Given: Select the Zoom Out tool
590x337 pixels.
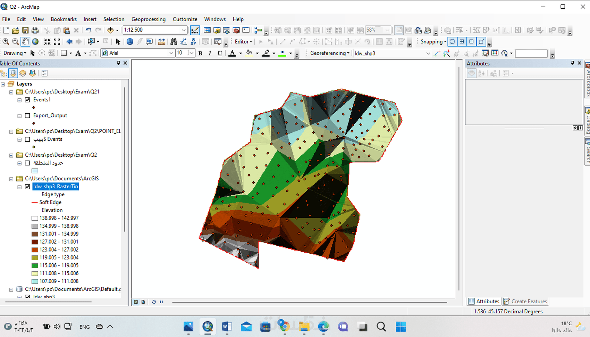Looking at the screenshot, I should (x=16, y=42).
